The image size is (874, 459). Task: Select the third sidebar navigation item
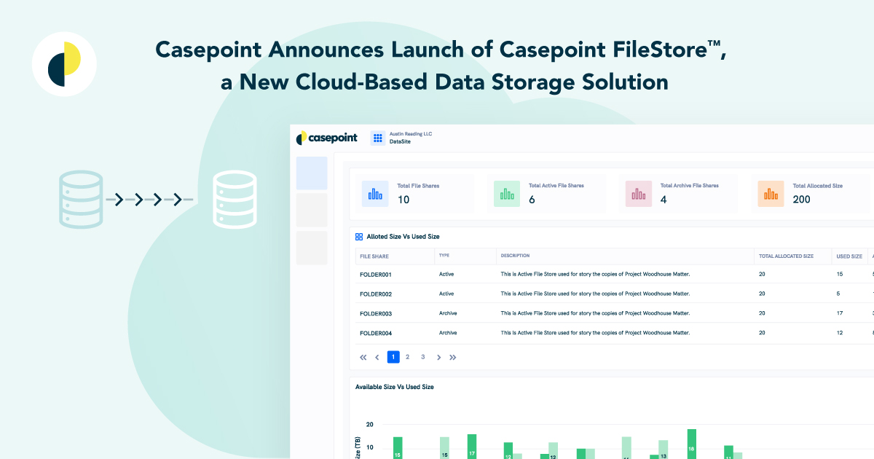[312, 248]
